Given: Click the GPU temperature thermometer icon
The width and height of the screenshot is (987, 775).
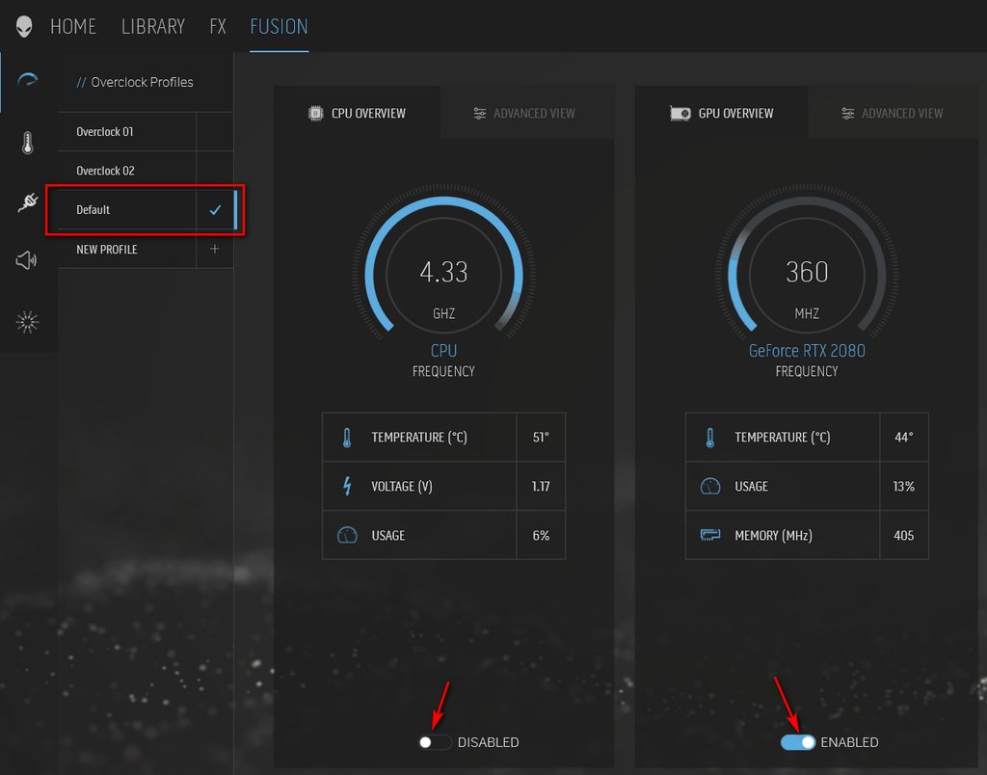Looking at the screenshot, I should (x=710, y=437).
